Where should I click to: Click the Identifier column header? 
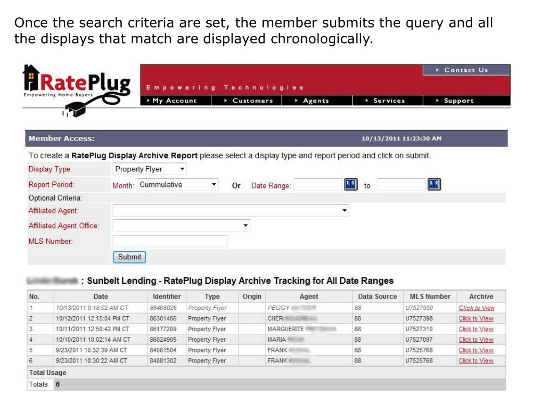[x=167, y=296]
